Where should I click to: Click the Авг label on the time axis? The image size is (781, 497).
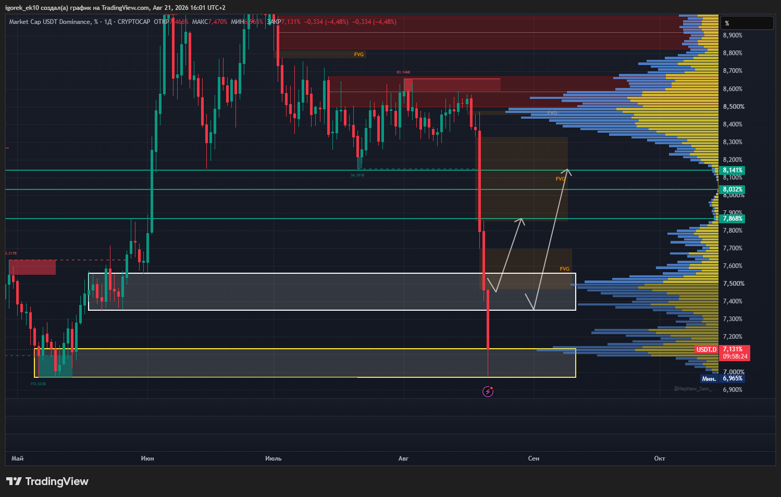(x=403, y=458)
